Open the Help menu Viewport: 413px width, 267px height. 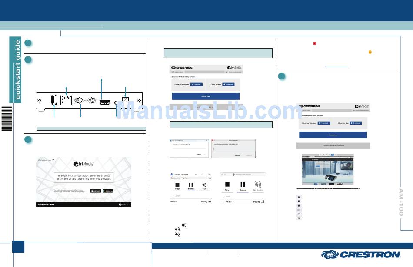click(x=210, y=178)
